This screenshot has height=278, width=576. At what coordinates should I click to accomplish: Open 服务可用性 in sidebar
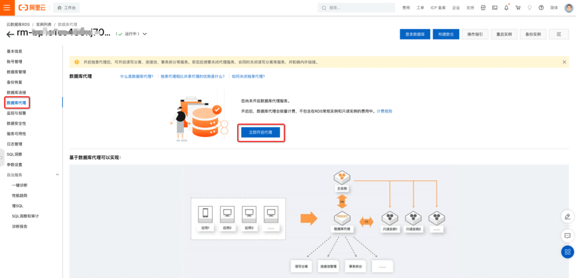coord(17,134)
